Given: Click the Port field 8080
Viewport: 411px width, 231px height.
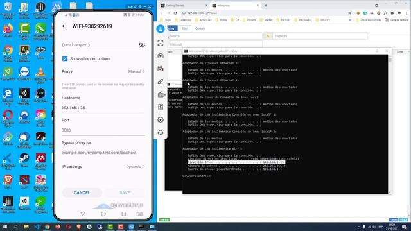Looking at the screenshot, I should (103, 130).
